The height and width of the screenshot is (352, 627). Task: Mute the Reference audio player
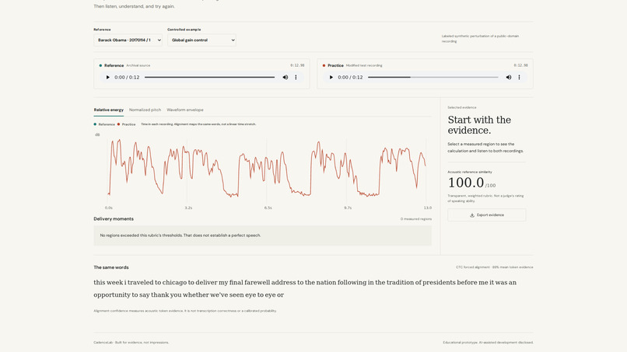pyautogui.click(x=285, y=78)
